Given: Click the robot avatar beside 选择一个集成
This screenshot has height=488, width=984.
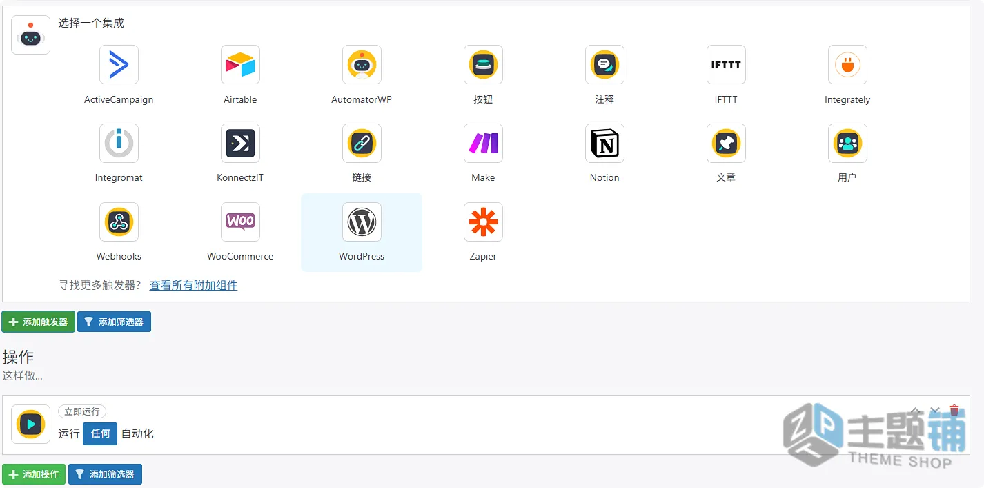Looking at the screenshot, I should pyautogui.click(x=30, y=35).
